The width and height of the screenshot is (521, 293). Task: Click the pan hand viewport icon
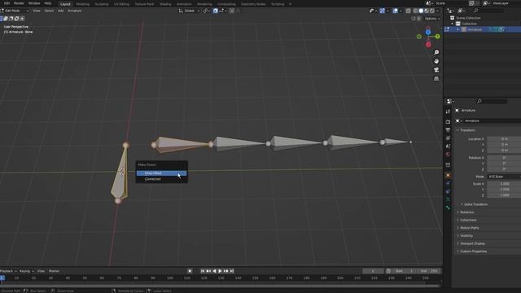coord(436,61)
